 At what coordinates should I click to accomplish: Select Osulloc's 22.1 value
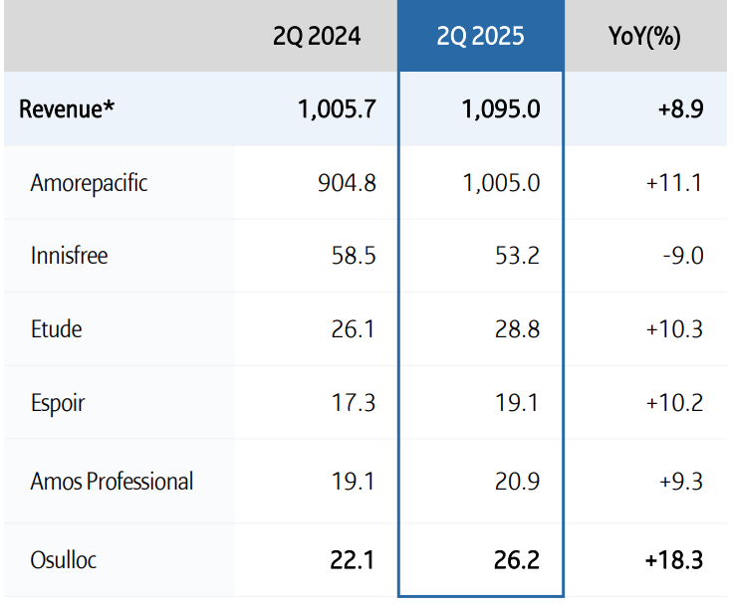point(353,560)
